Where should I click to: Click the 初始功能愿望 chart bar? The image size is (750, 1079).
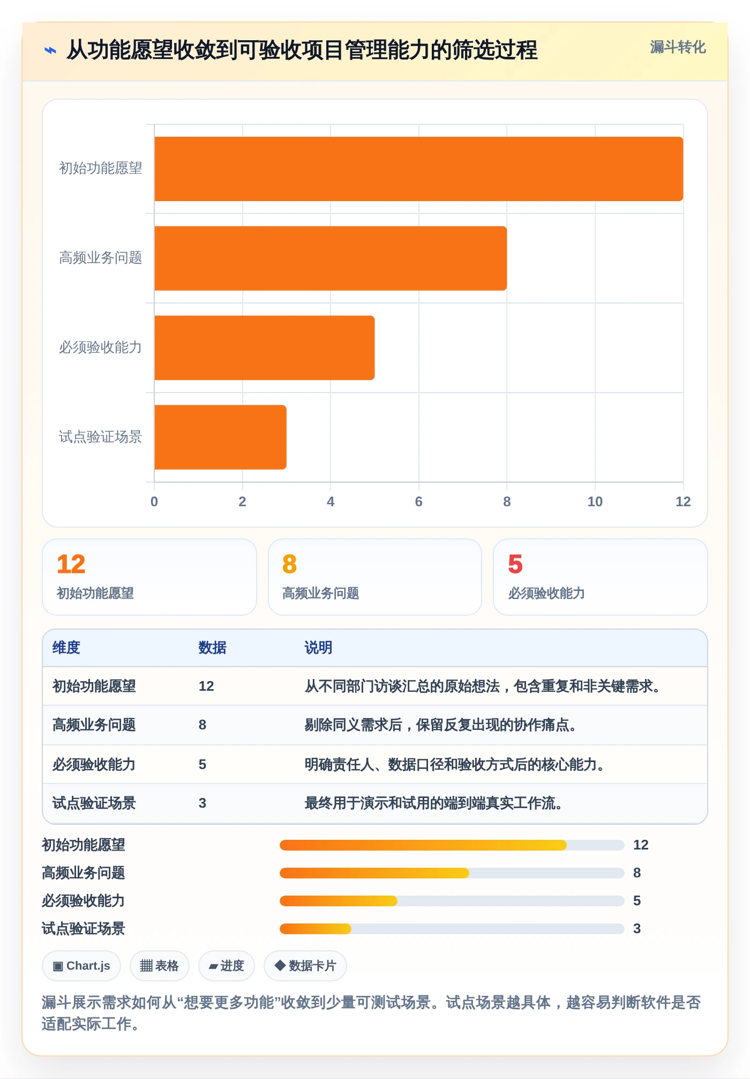coord(419,169)
